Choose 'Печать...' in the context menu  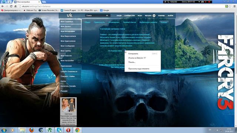(143, 62)
